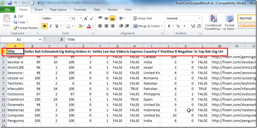
Task: Open the Merge & Center dropdown arrow
Action: pos(162,26)
